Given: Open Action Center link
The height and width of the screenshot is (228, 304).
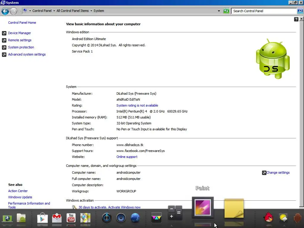Looking at the screenshot, I should pos(18,191).
